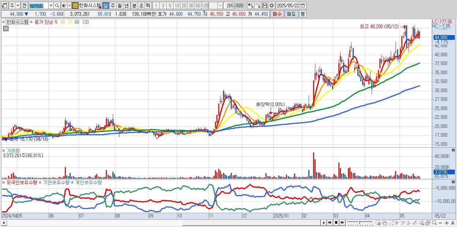This screenshot has height=227, width=457.
Task: Select the 5 interval preset
Action: pos(170,5)
